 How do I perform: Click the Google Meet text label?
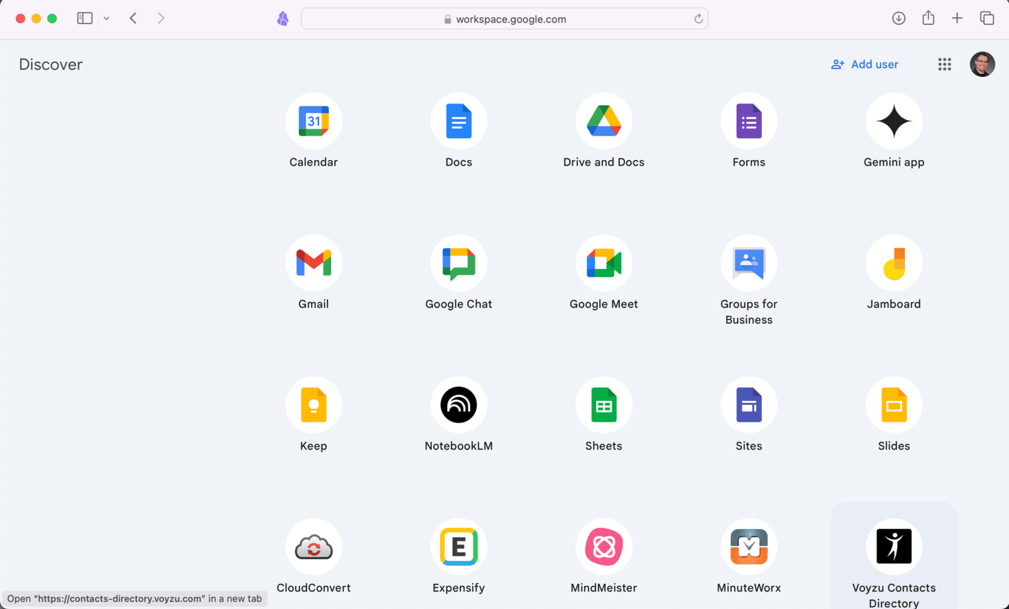(x=604, y=304)
